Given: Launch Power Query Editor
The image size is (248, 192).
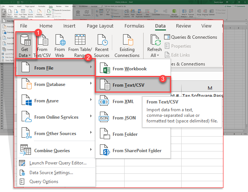Looking at the screenshot, I should click(x=57, y=163).
